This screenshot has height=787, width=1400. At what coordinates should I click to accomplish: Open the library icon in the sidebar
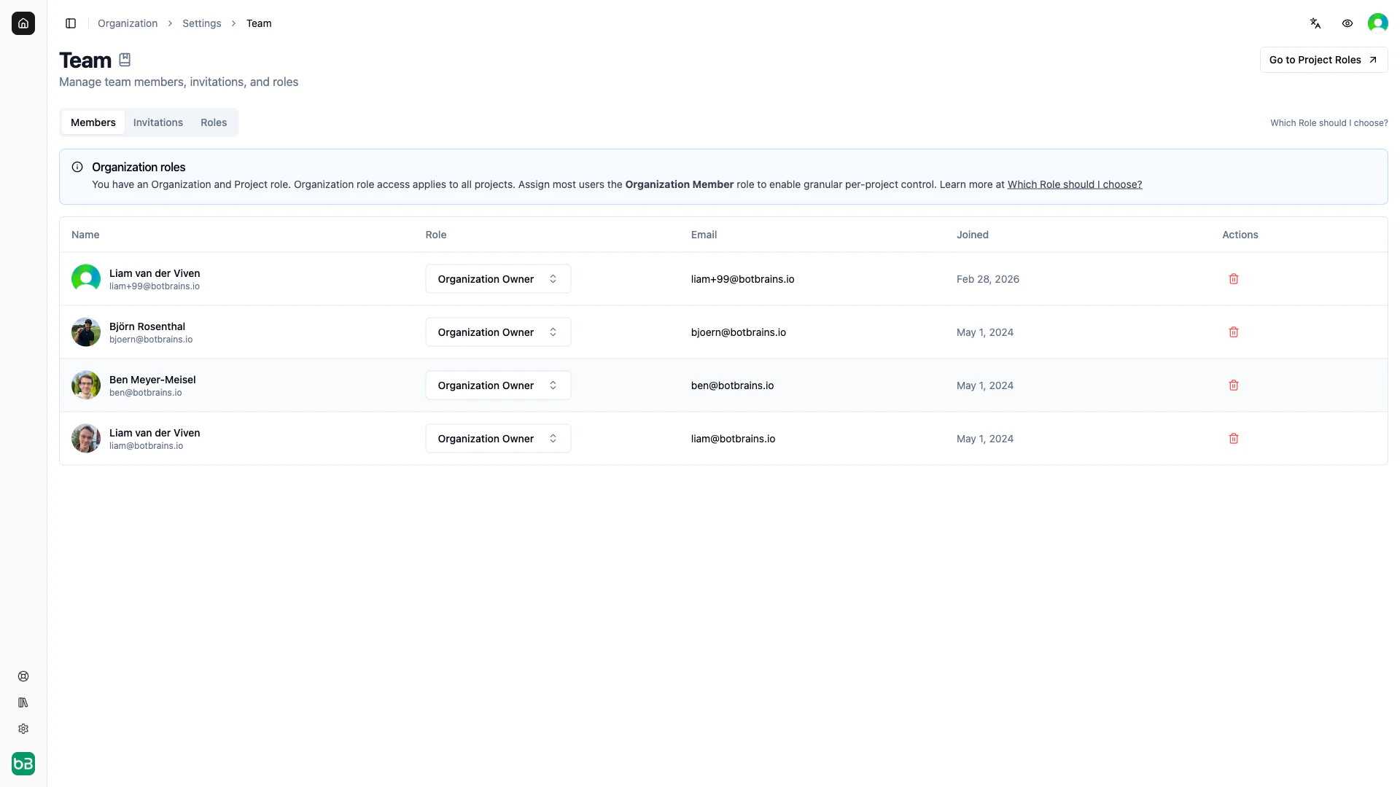pyautogui.click(x=23, y=702)
